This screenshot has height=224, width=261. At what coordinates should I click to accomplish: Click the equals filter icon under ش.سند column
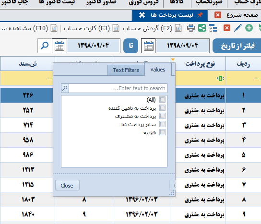coord(49,78)
